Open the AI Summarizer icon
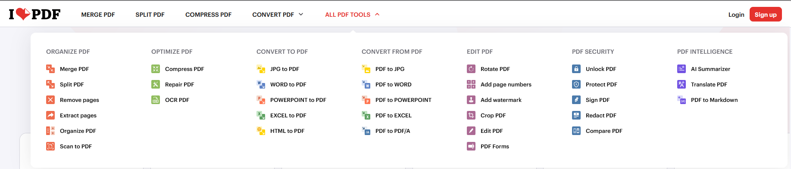Image resolution: width=791 pixels, height=169 pixels. [x=682, y=69]
